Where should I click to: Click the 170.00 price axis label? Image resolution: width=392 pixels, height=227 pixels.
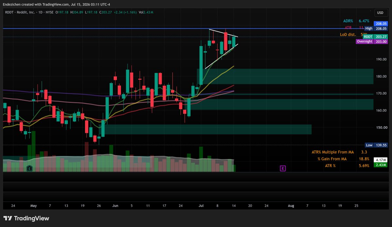coord(381,93)
